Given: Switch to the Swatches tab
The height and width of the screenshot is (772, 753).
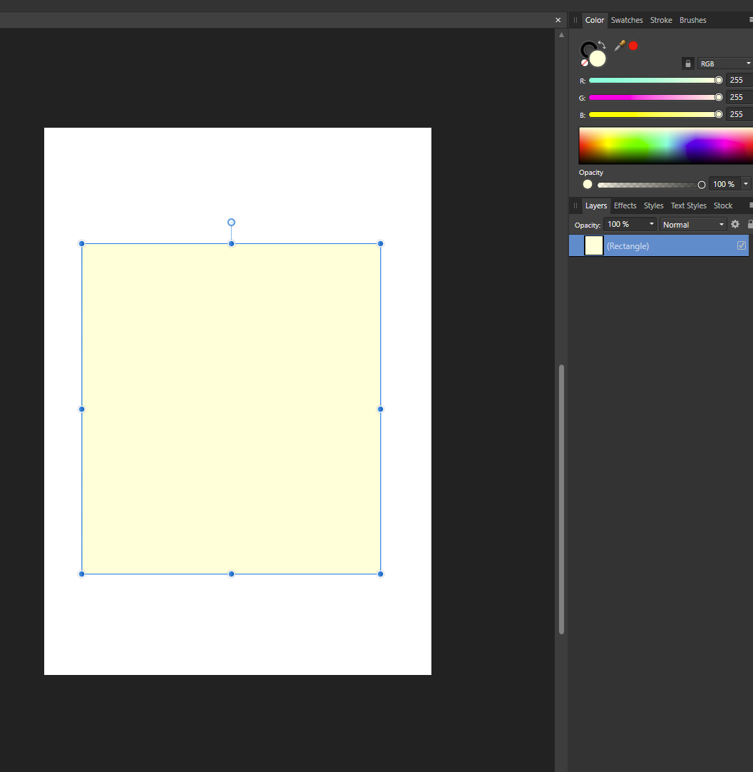Looking at the screenshot, I should pyautogui.click(x=627, y=20).
